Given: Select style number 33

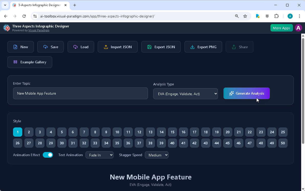Looking at the screenshot, I should [x=95, y=143].
